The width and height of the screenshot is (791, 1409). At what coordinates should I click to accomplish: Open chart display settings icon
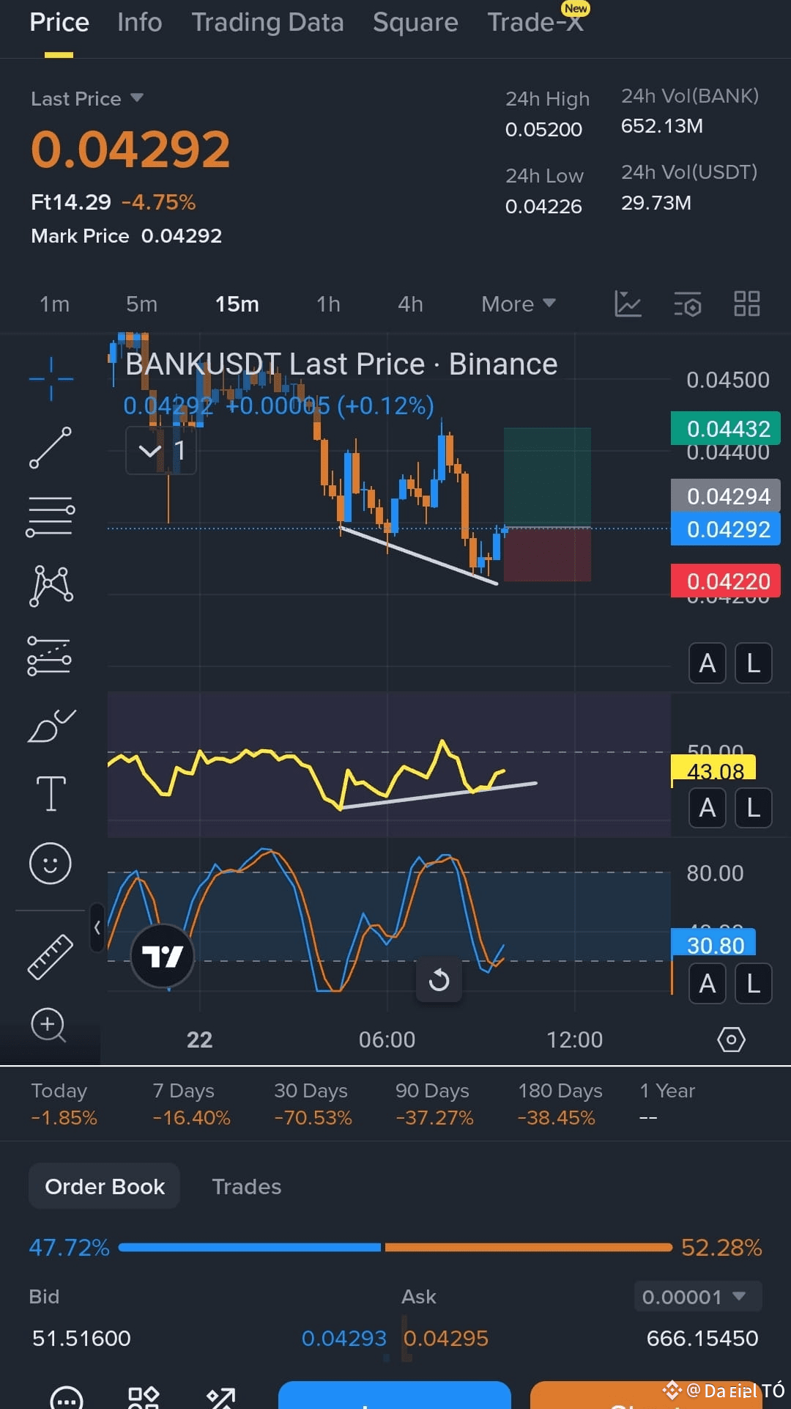(x=688, y=303)
